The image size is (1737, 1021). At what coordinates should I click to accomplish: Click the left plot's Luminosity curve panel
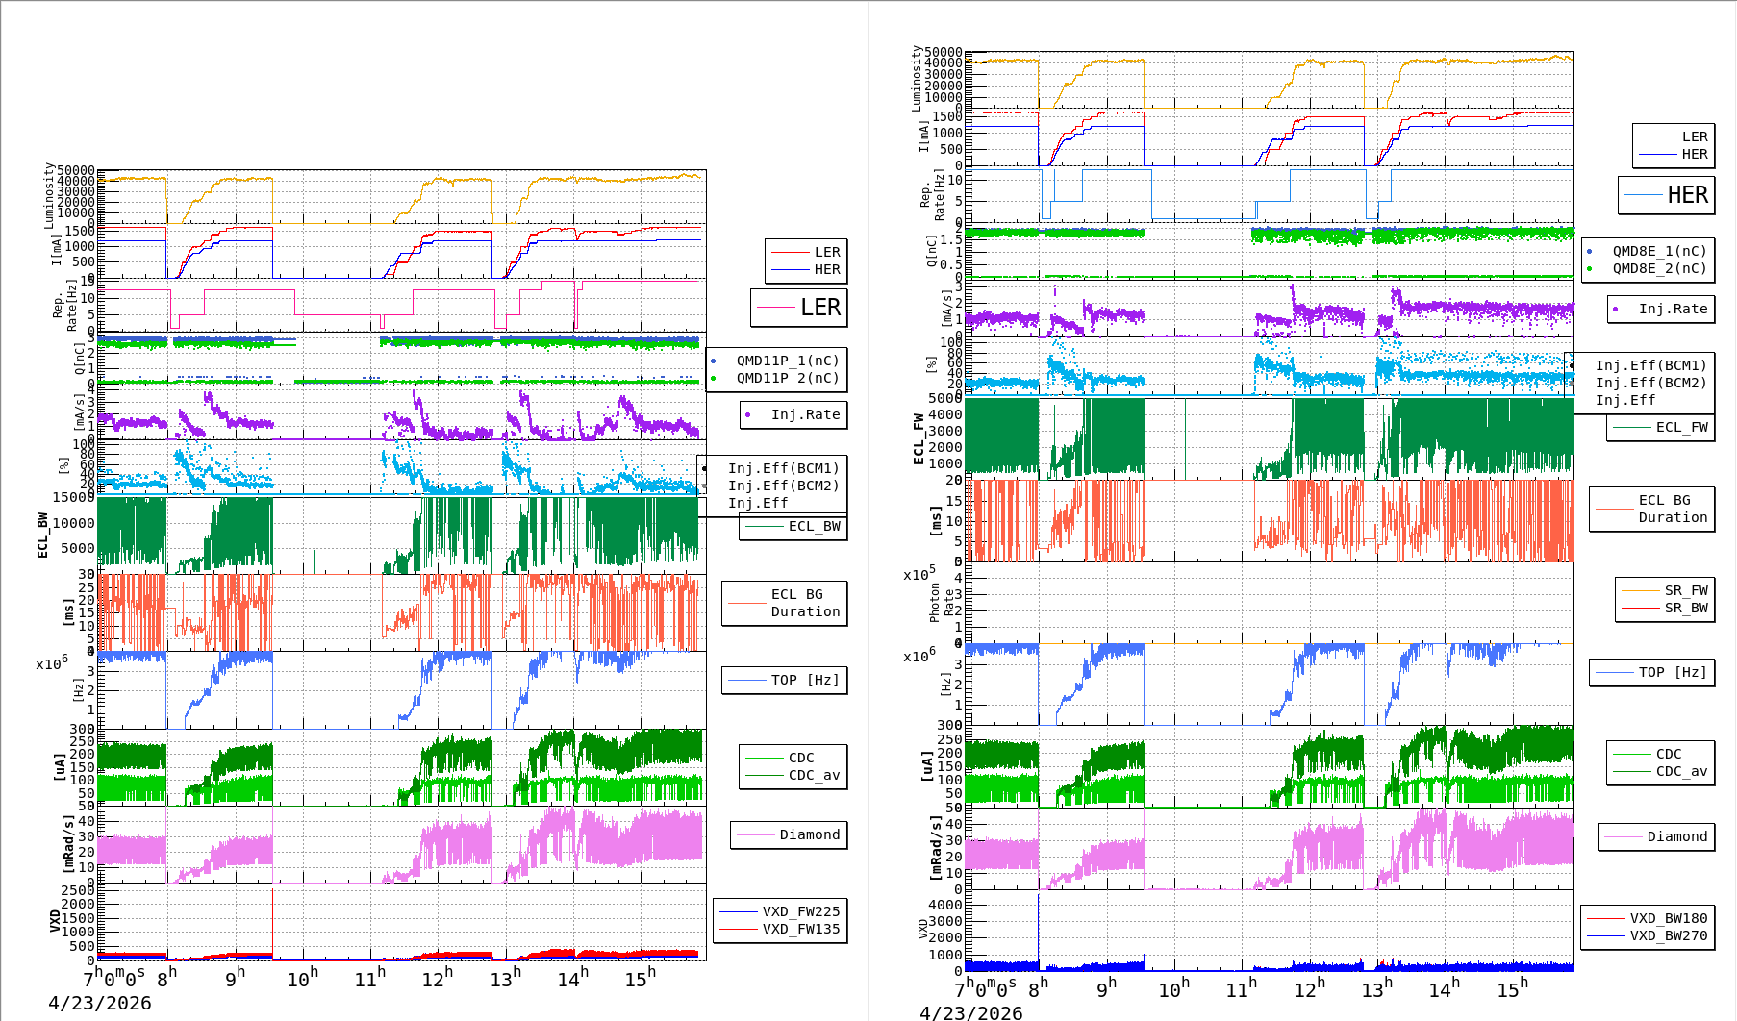402,197
